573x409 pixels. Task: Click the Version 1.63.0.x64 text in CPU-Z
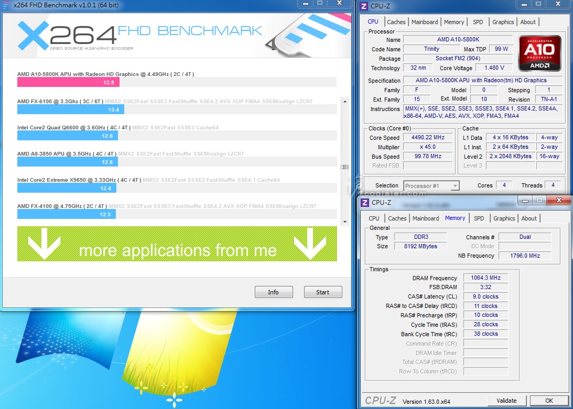[426, 402]
